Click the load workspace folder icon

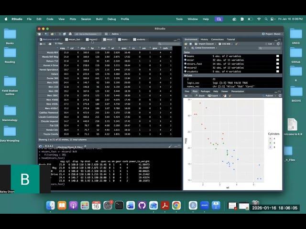tap(186, 43)
